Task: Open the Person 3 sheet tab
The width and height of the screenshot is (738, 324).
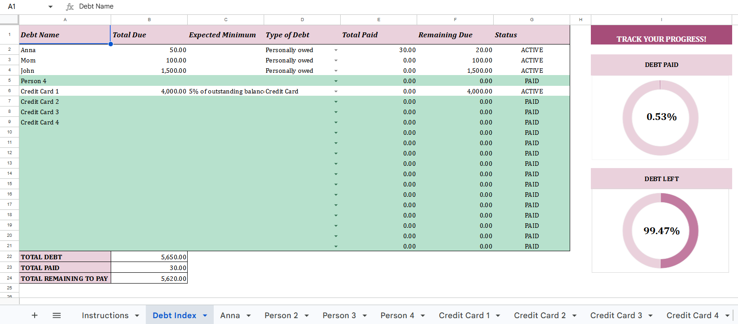Action: pos(339,315)
